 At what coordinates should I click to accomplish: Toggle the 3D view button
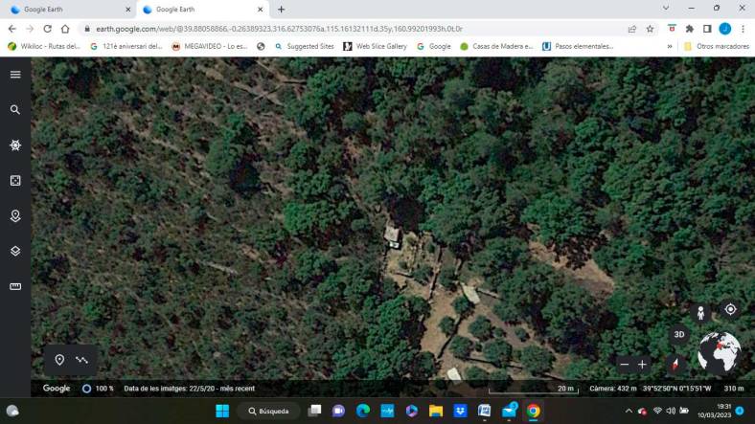[679, 335]
